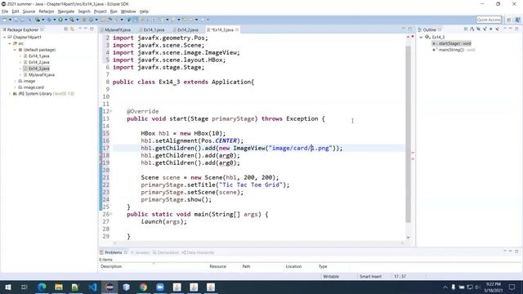This screenshot has width=523, height=294.
Task: Open Microsoft Edge from the taskbar
Action: [42, 287]
